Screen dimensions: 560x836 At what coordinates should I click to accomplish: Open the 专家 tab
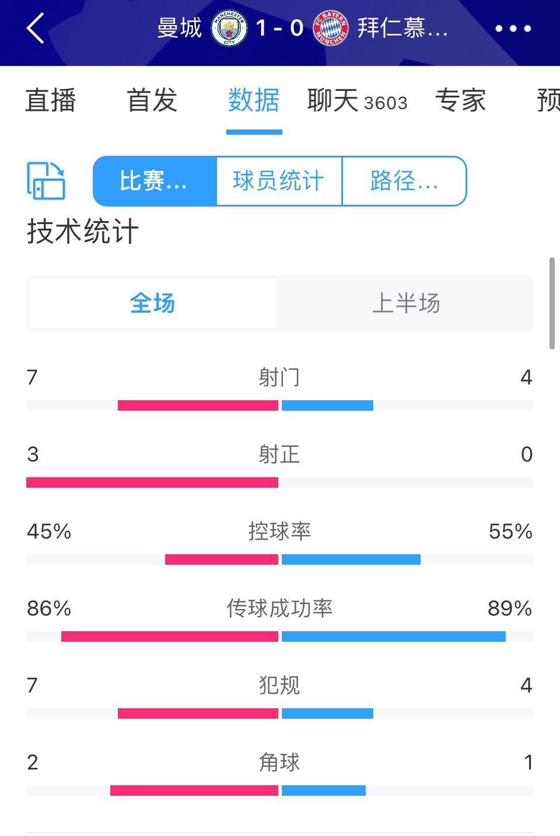point(460,100)
